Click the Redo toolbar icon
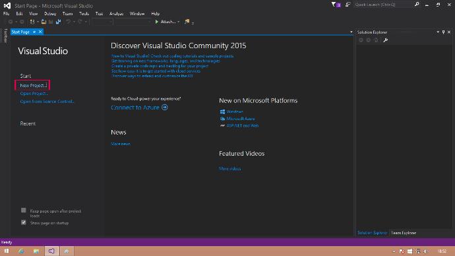Viewport: 455px width, 256px height. [x=80, y=22]
